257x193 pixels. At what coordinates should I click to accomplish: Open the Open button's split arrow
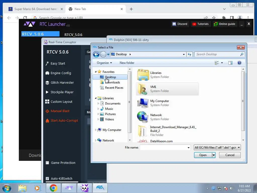[x=214, y=155]
